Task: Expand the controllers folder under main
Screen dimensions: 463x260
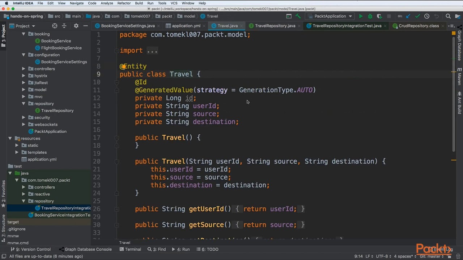Action: coord(24,69)
